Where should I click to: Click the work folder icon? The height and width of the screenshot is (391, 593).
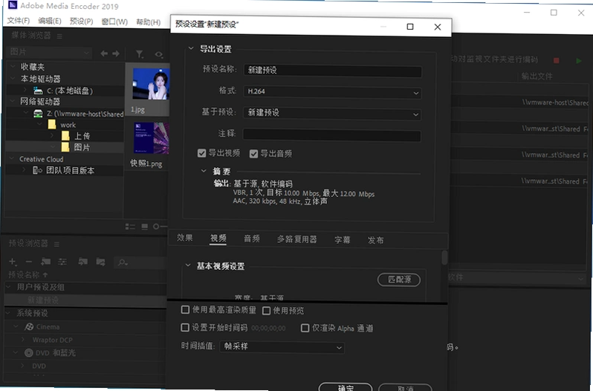coord(52,124)
